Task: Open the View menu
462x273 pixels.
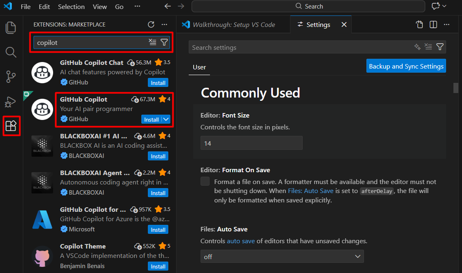Action: [x=100, y=7]
